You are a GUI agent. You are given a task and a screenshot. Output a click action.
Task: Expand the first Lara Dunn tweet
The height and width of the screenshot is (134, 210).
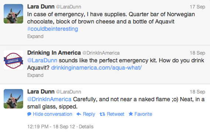click(35, 36)
